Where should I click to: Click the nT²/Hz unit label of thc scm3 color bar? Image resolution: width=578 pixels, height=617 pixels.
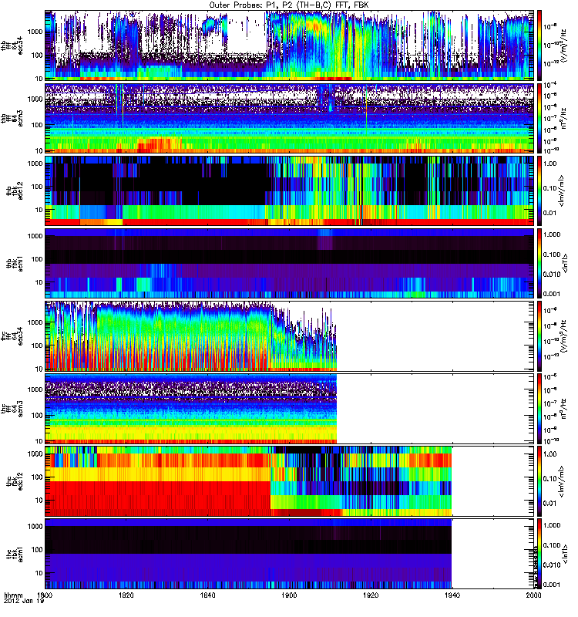coord(563,409)
